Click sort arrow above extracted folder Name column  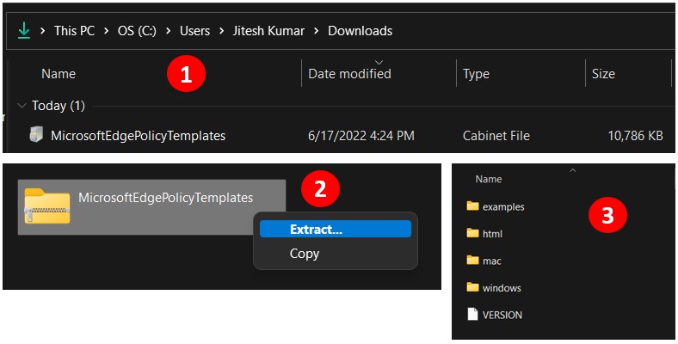point(573,170)
